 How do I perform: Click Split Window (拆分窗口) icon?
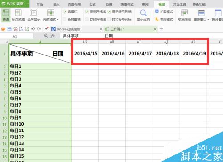pos(218,13)
